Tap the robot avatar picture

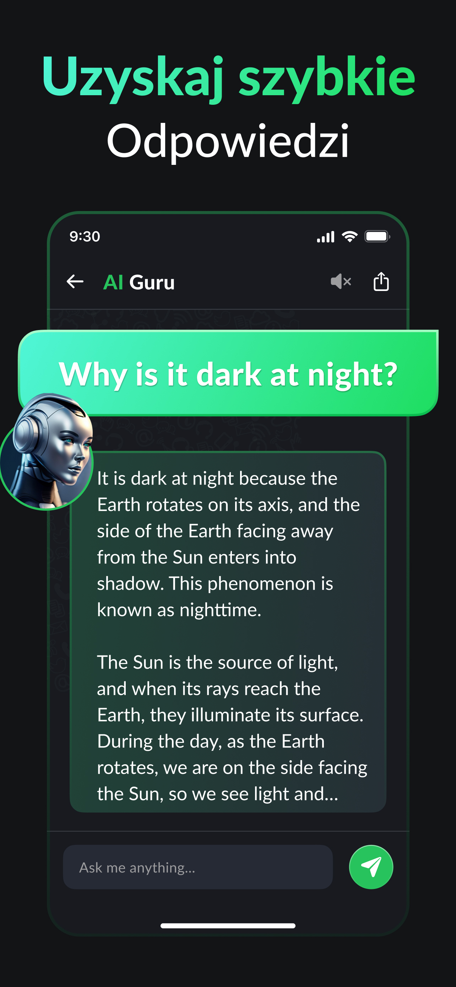46,452
